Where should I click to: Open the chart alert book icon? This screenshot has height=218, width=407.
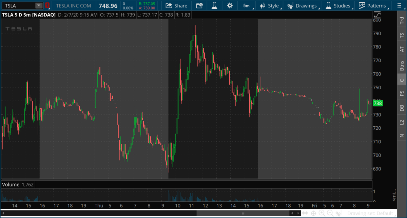(x=199, y=5)
